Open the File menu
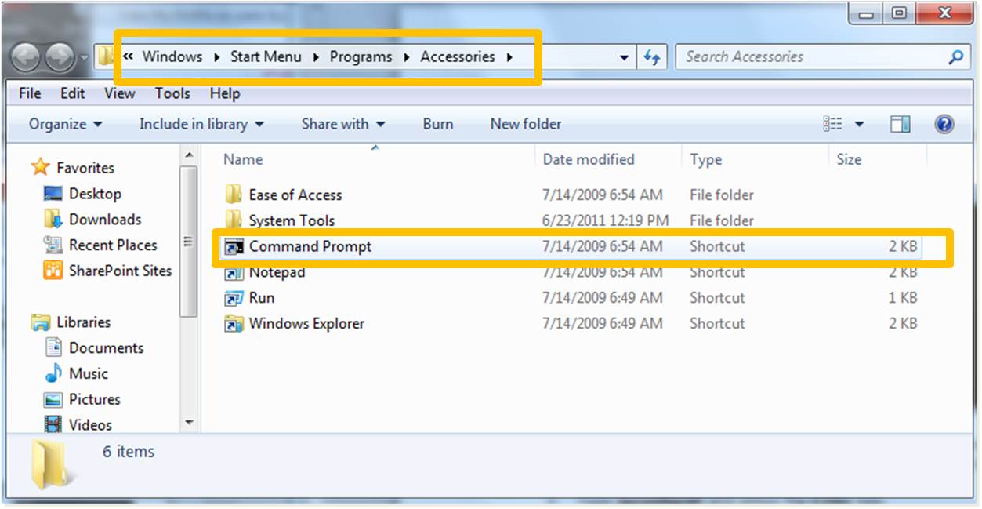 [30, 93]
